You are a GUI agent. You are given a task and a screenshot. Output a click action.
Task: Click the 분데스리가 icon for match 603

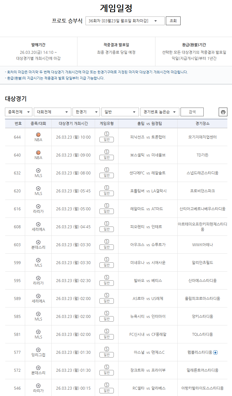[38, 242]
